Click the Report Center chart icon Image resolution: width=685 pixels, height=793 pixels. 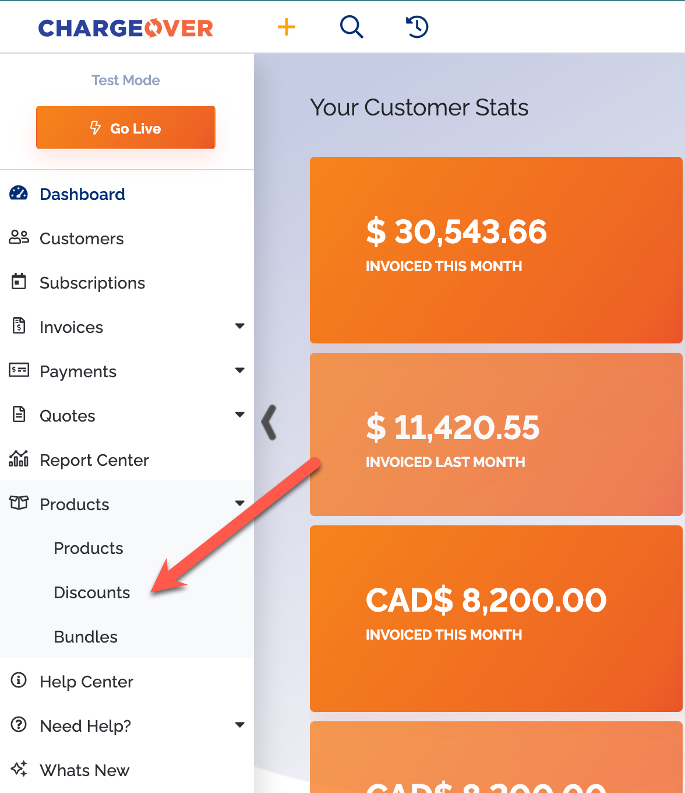pyautogui.click(x=19, y=459)
